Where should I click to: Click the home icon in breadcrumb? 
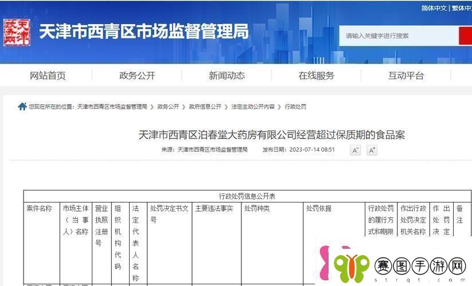[x=22, y=106]
